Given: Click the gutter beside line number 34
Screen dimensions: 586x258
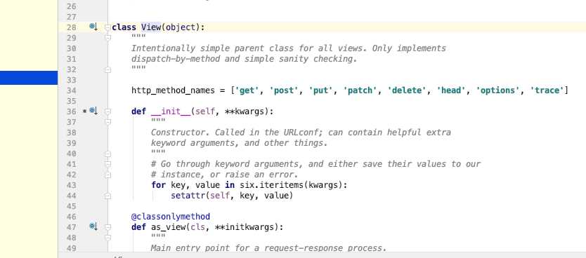Looking at the screenshot, I should click(x=93, y=90).
